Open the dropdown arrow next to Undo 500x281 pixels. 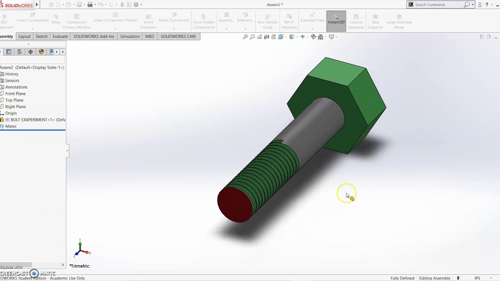106,5
